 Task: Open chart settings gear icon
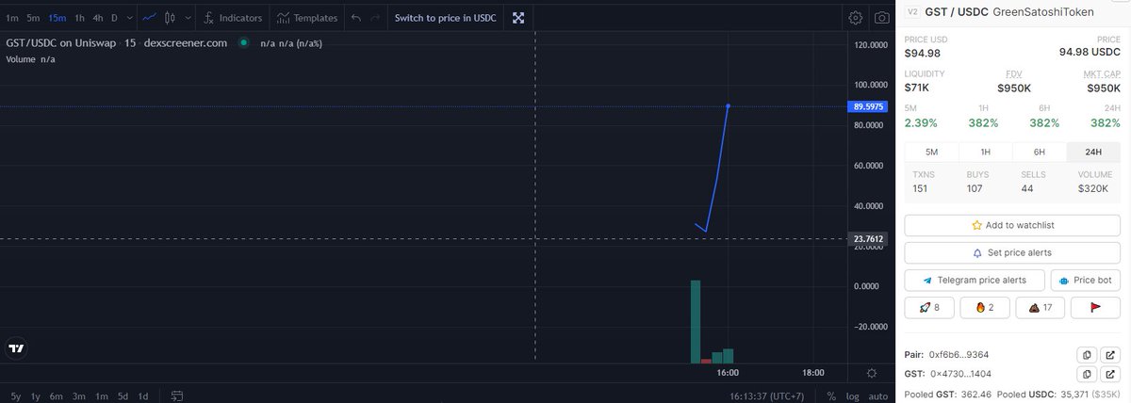click(x=855, y=18)
